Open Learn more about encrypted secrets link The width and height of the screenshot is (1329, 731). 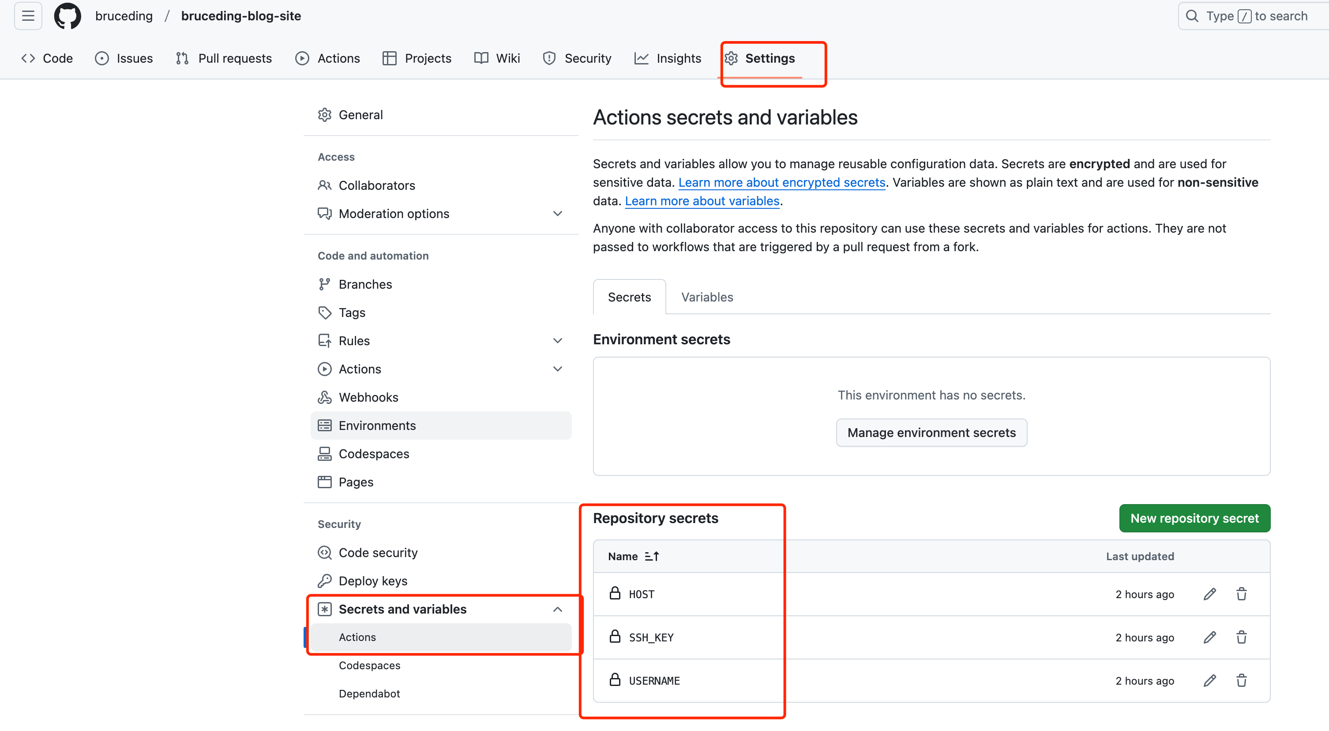tap(781, 182)
